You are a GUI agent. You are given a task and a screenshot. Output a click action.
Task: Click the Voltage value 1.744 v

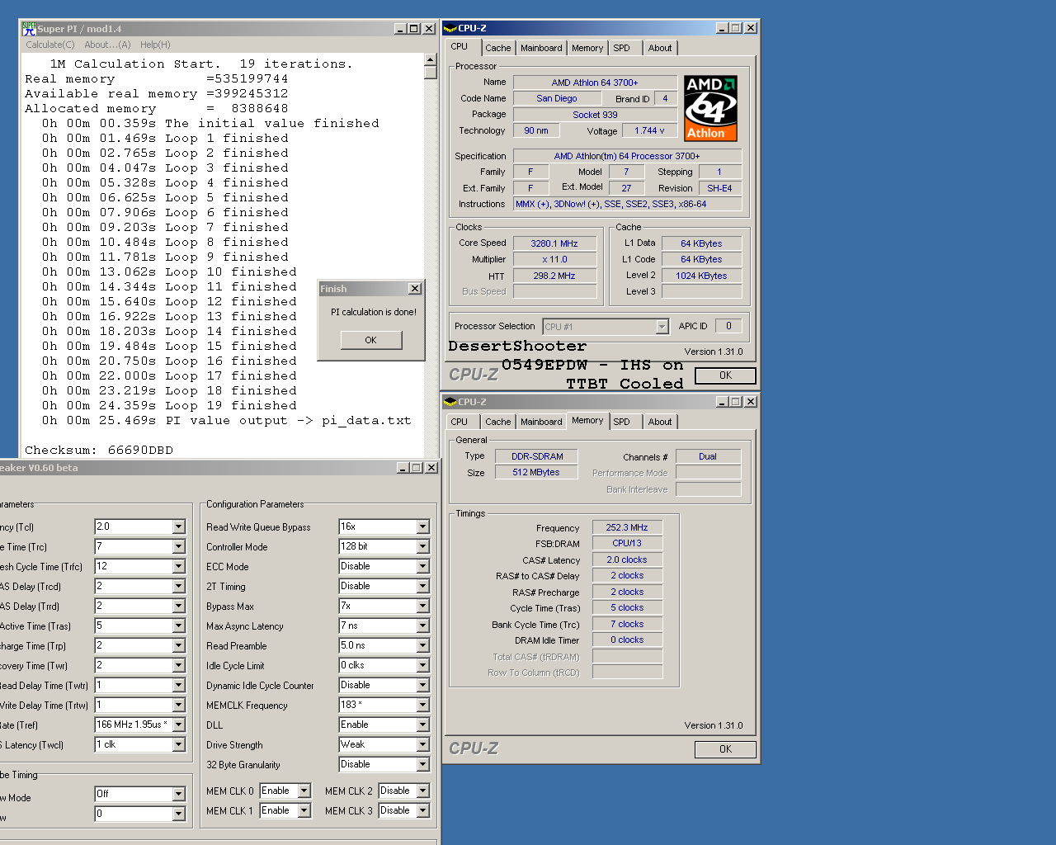click(649, 130)
